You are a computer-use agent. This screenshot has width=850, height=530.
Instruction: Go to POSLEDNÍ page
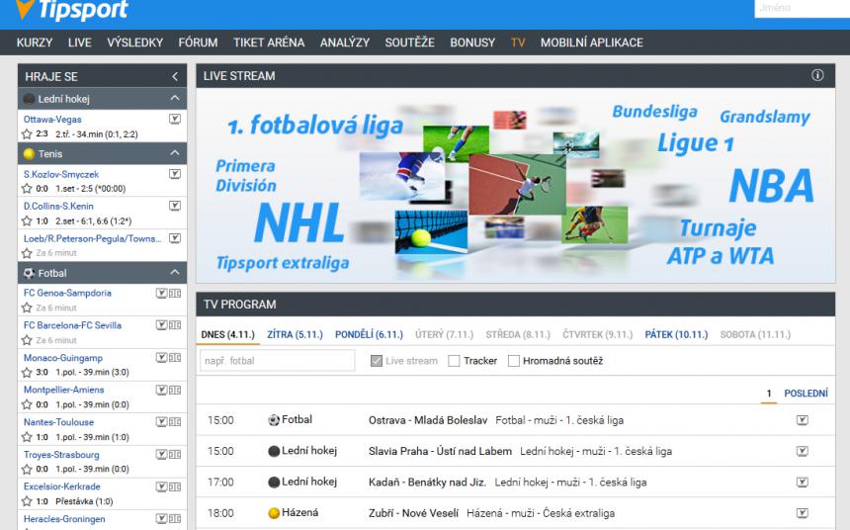(x=807, y=394)
